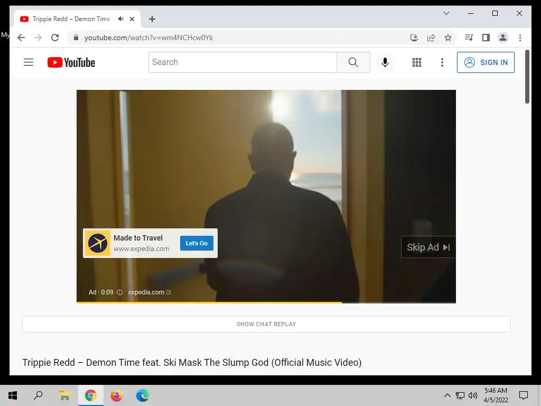Open Windows notification center
541x406 pixels.
[524, 395]
